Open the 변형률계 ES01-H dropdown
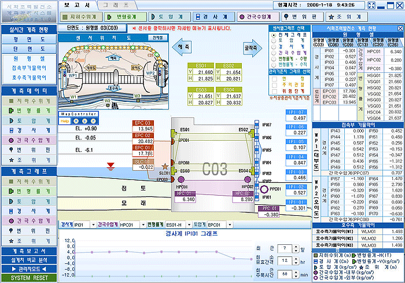The width and height of the screenshot is (405, 283). click(x=187, y=224)
